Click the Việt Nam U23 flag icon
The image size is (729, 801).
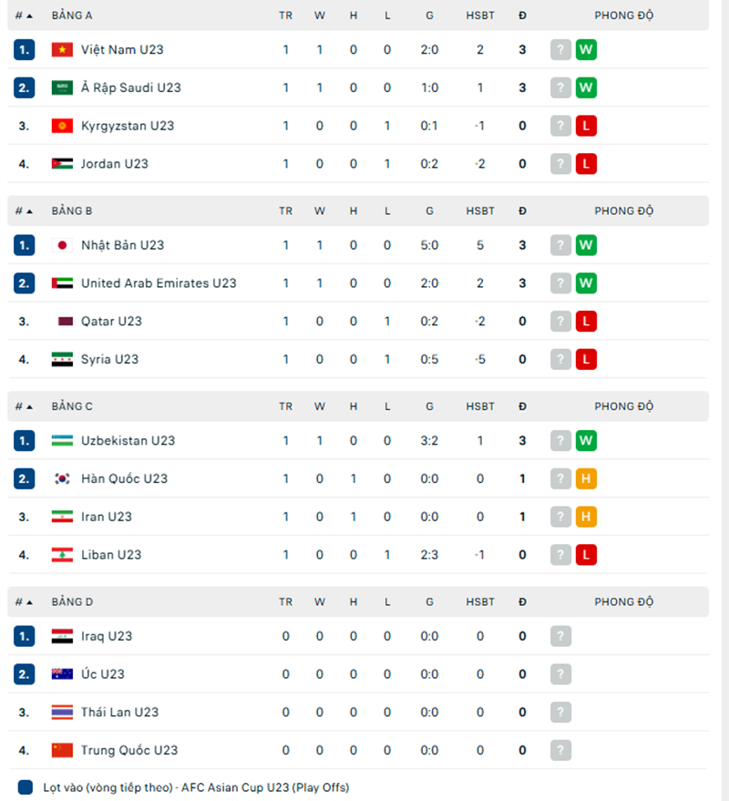click(x=62, y=50)
